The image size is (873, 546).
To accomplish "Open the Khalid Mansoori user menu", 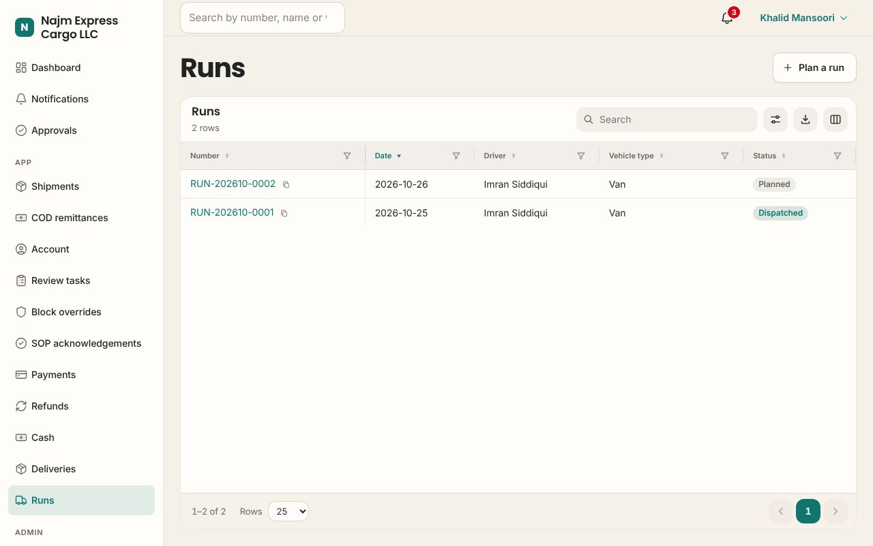I will tap(803, 18).
